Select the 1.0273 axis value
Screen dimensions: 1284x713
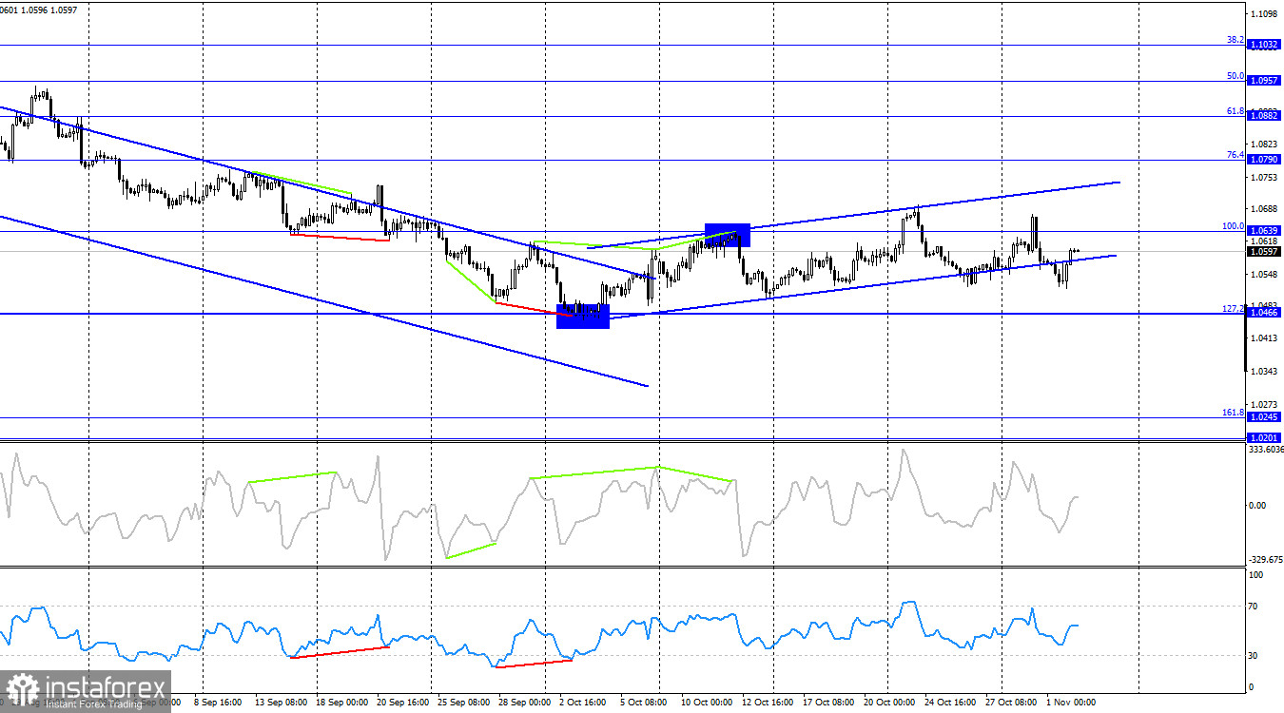click(1264, 405)
